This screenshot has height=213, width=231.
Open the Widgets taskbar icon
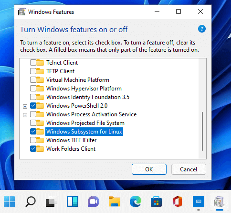[73, 202]
